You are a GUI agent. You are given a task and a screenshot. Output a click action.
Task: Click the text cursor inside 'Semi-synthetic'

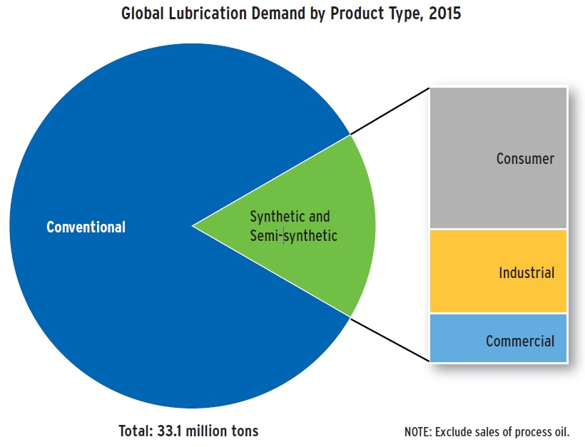tap(284, 235)
